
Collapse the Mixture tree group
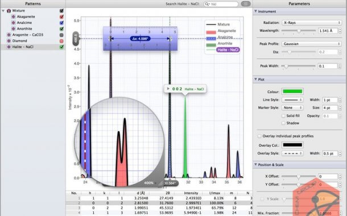3,11
